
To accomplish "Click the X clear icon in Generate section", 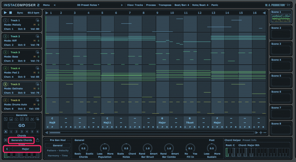I will (27, 119).
